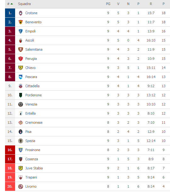170x193 pixels.
Task: Click the Venezia team crest icon
Action: point(20,104)
